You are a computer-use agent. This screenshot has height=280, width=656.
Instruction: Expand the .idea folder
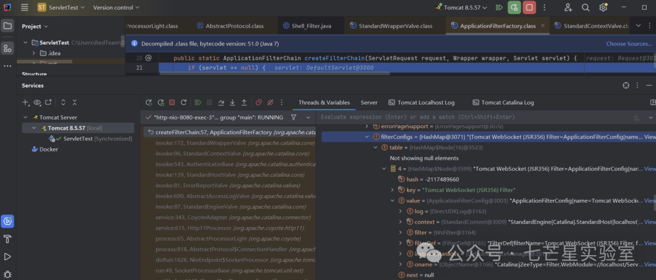click(34, 53)
